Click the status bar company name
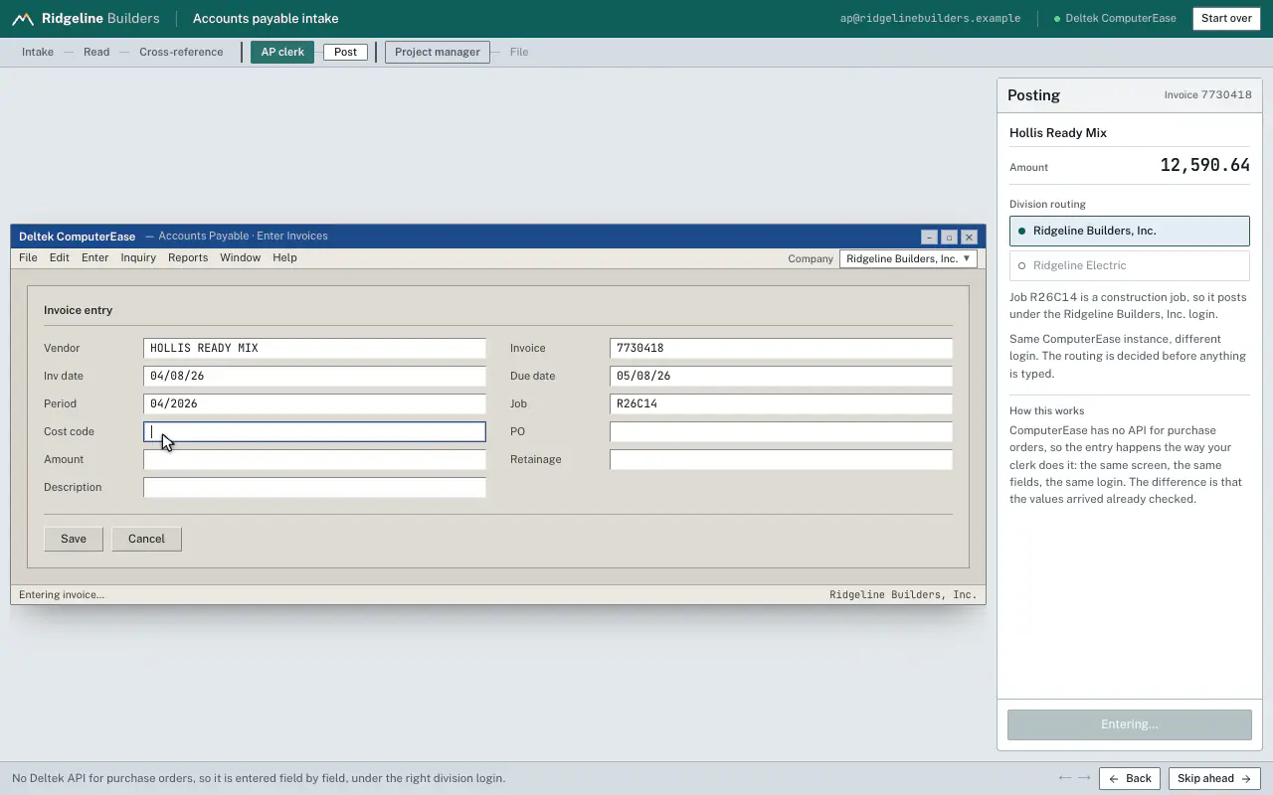 click(903, 594)
